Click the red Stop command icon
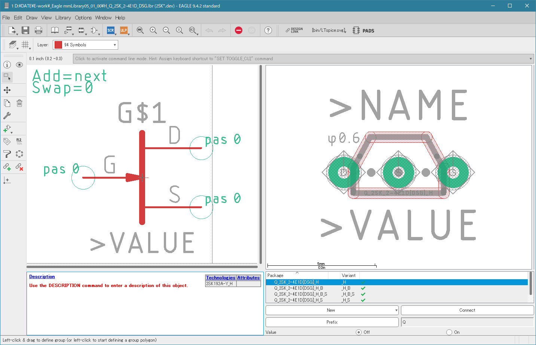Viewport: 536px width, 345px height. [239, 31]
